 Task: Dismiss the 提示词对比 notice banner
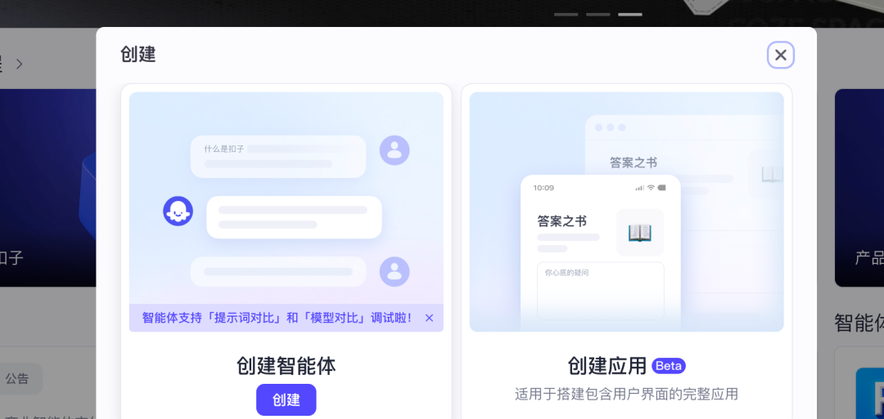[429, 318]
